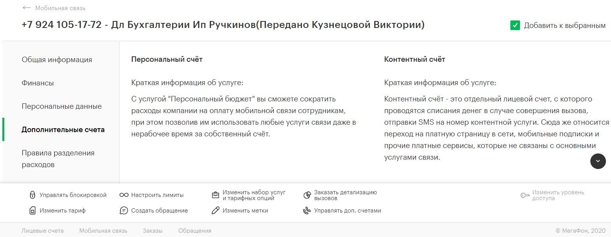Expand the page with the round chevron-down button

[x=598, y=161]
